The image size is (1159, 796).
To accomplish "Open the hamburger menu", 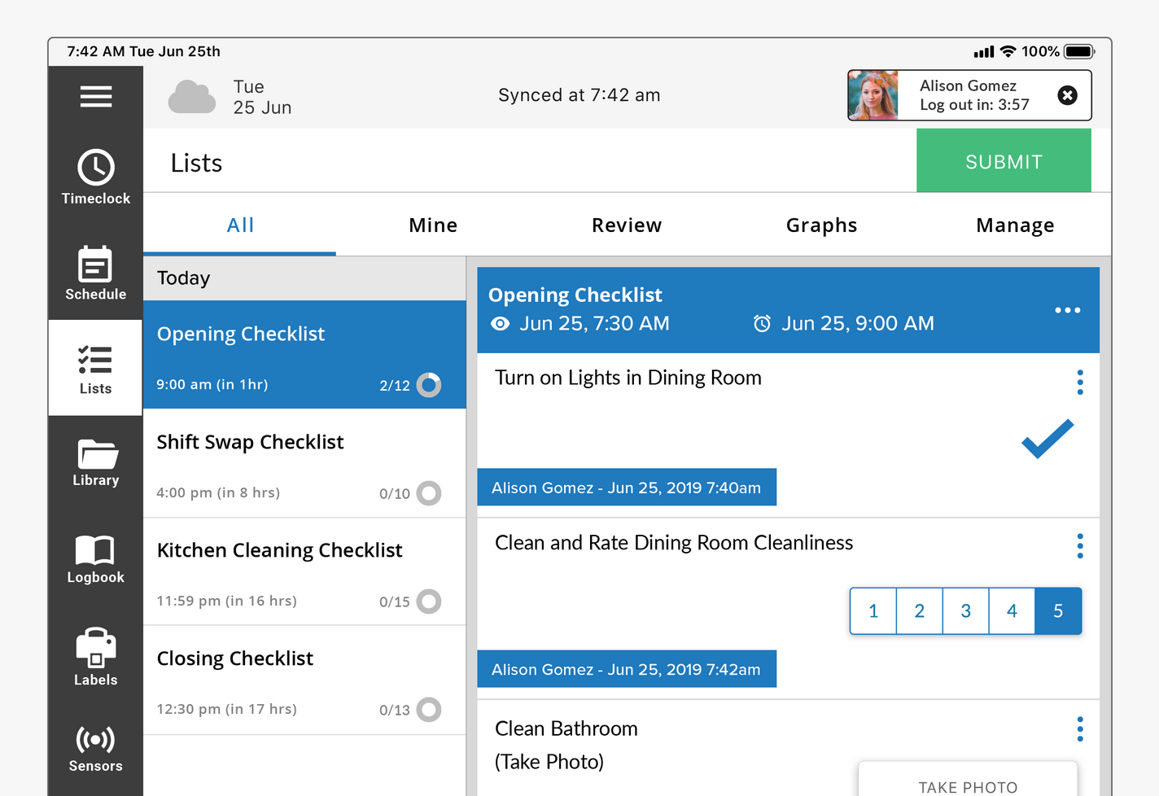I will [x=96, y=97].
